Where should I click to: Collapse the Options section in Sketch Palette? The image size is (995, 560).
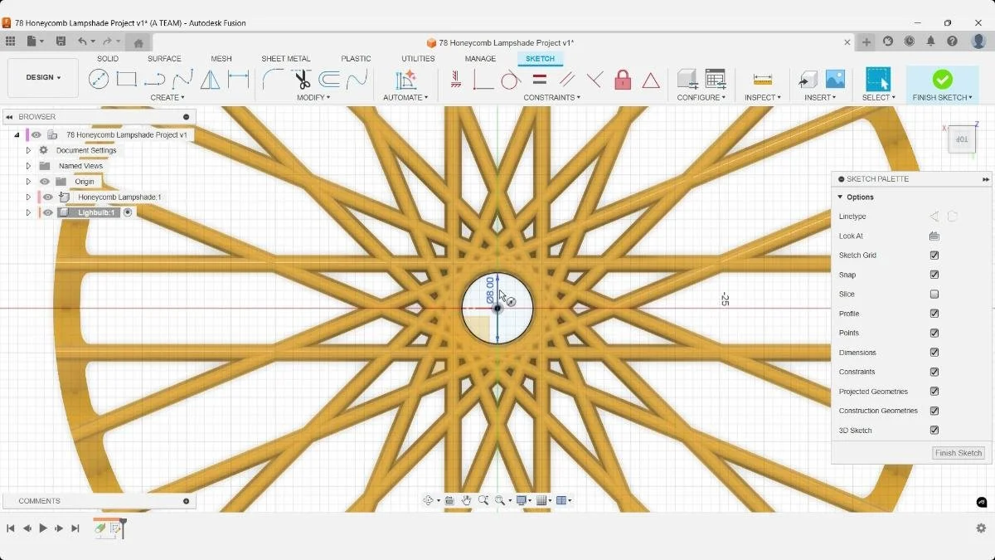pyautogui.click(x=840, y=197)
